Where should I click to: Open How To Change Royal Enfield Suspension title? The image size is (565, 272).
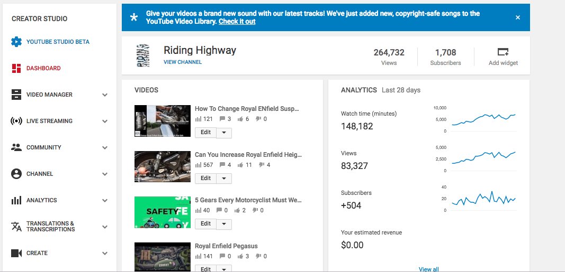247,109
